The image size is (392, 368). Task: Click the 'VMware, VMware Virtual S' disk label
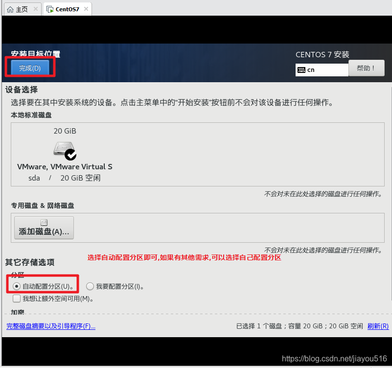tap(65, 167)
